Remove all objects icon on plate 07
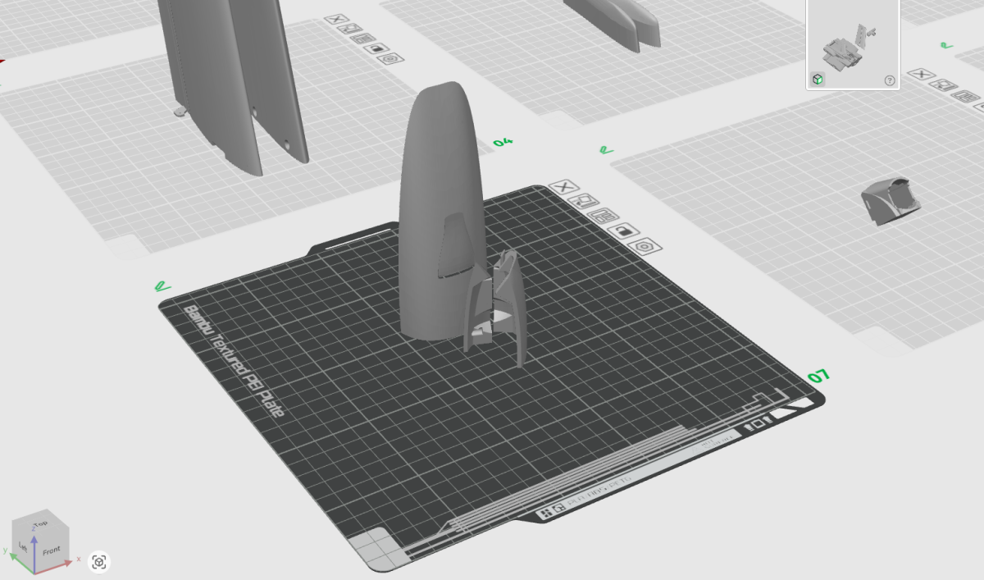 [x=563, y=187]
